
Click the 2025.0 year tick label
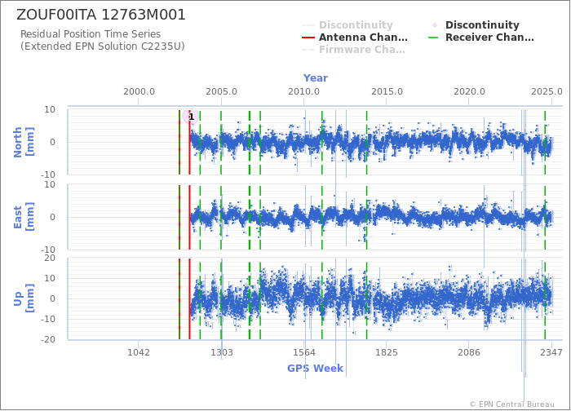547,91
